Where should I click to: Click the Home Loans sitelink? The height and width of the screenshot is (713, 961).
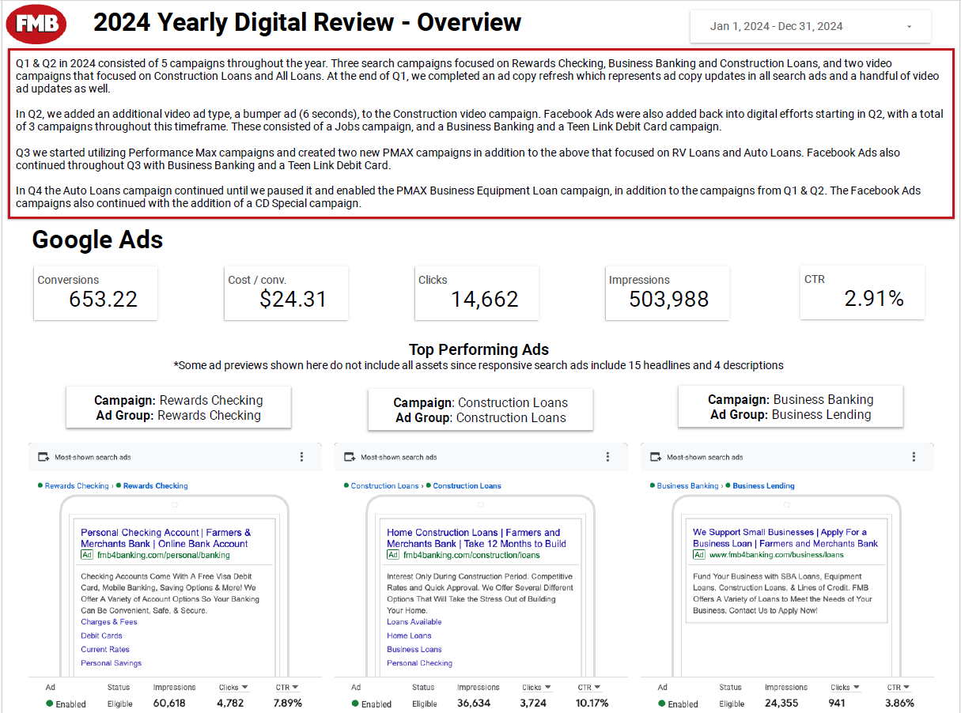(409, 636)
